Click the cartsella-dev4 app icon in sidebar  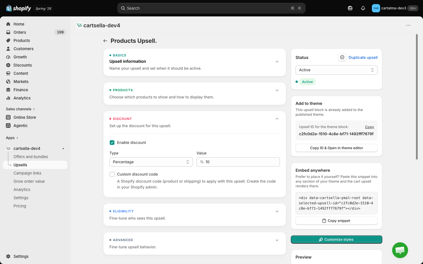8,148
